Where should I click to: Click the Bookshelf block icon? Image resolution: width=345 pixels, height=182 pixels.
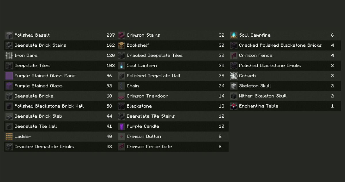[122, 45]
